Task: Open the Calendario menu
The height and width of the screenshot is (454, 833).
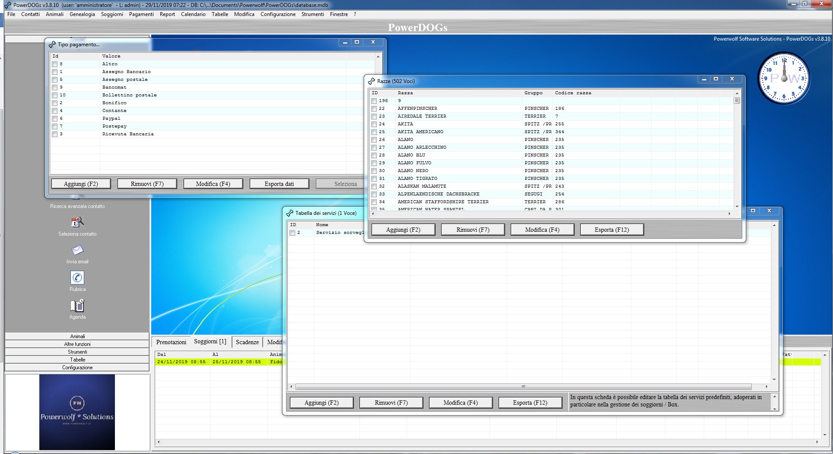Action: [x=193, y=14]
